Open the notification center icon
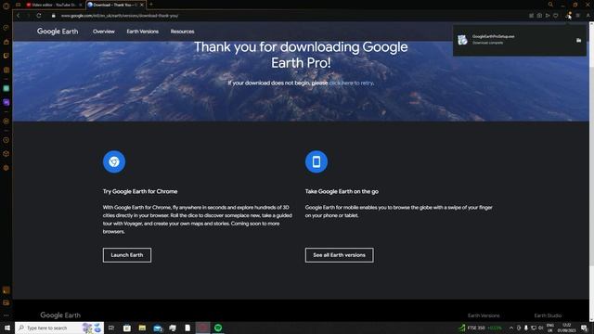Image resolution: width=594 pixels, height=334 pixels. point(585,328)
